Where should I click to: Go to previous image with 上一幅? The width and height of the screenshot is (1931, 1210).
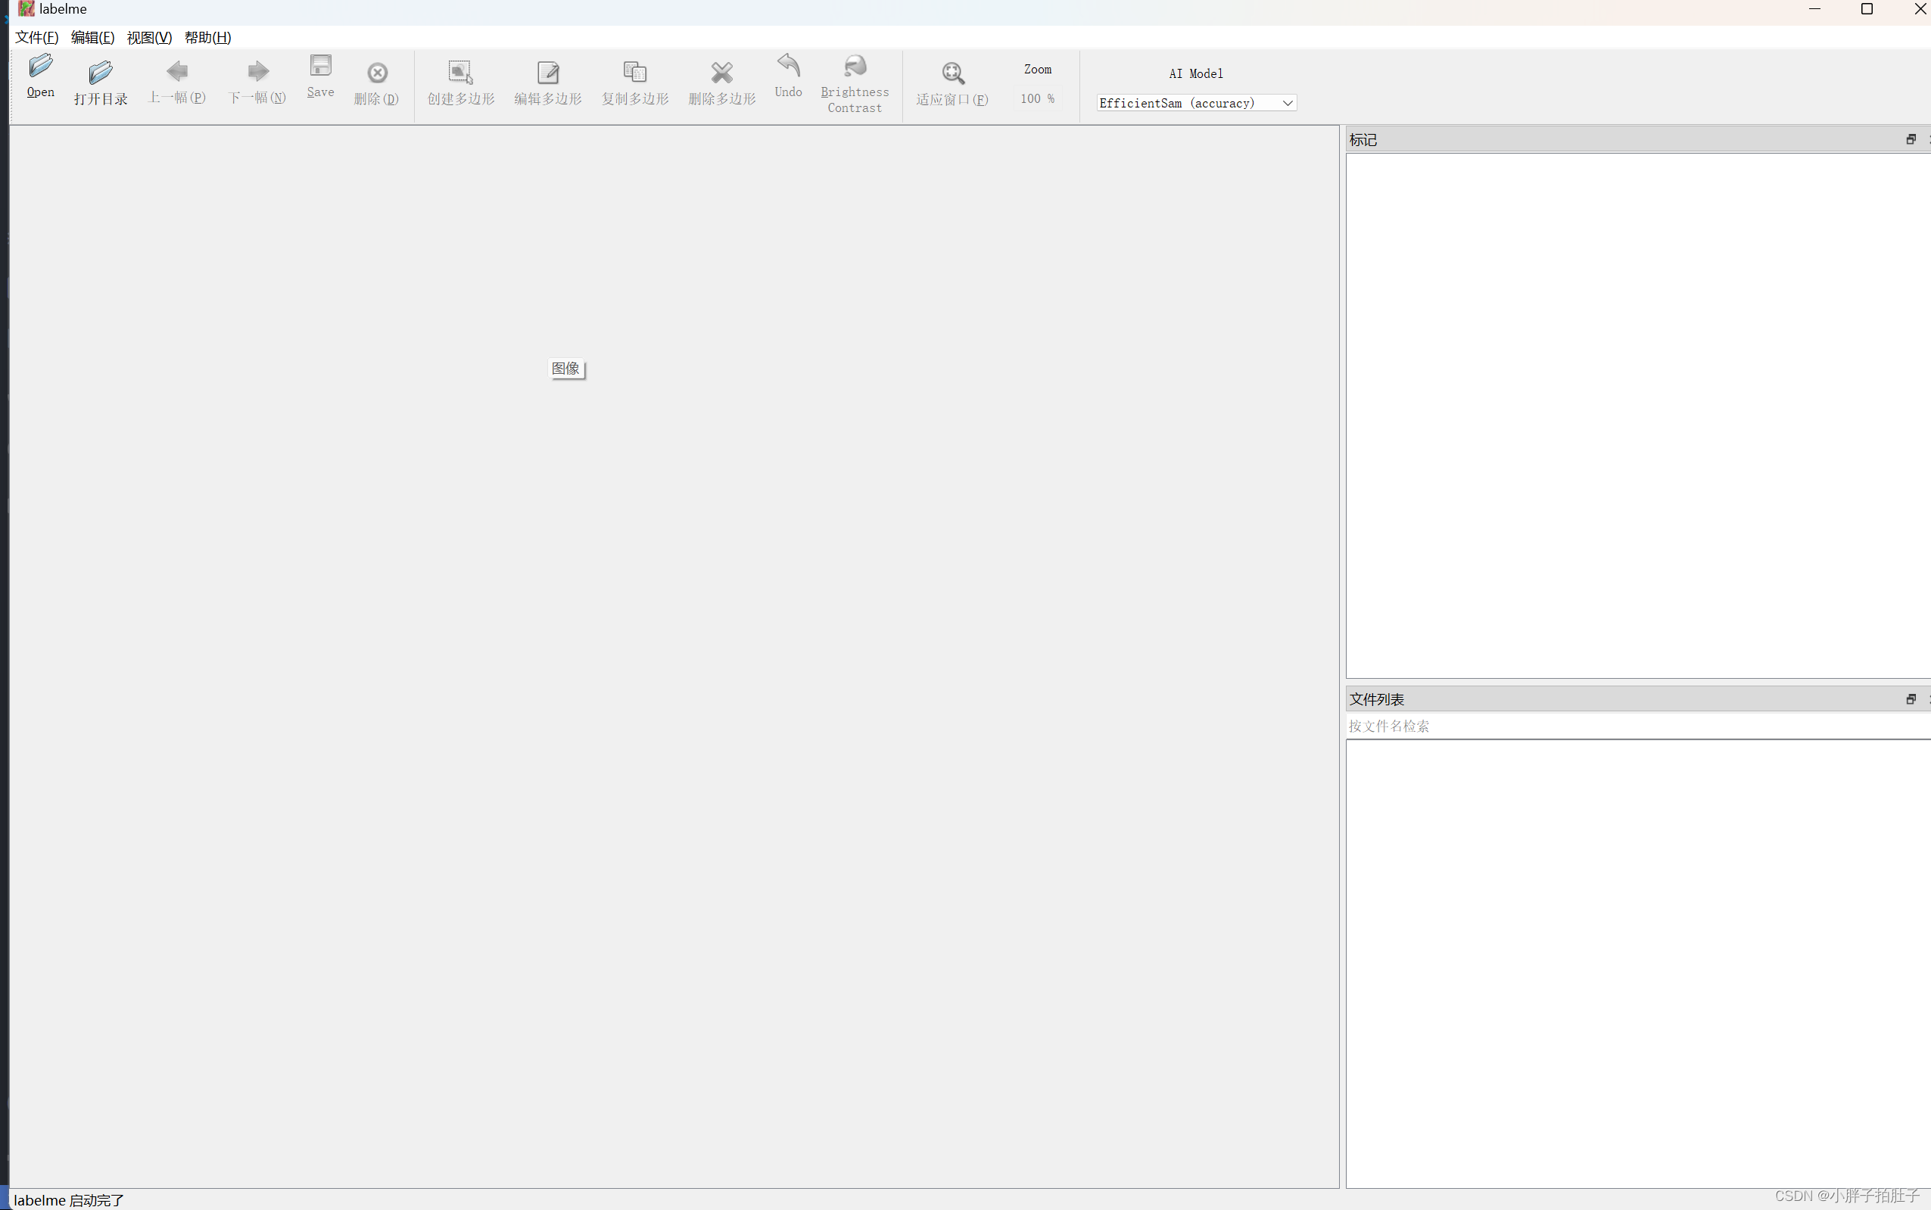178,80
